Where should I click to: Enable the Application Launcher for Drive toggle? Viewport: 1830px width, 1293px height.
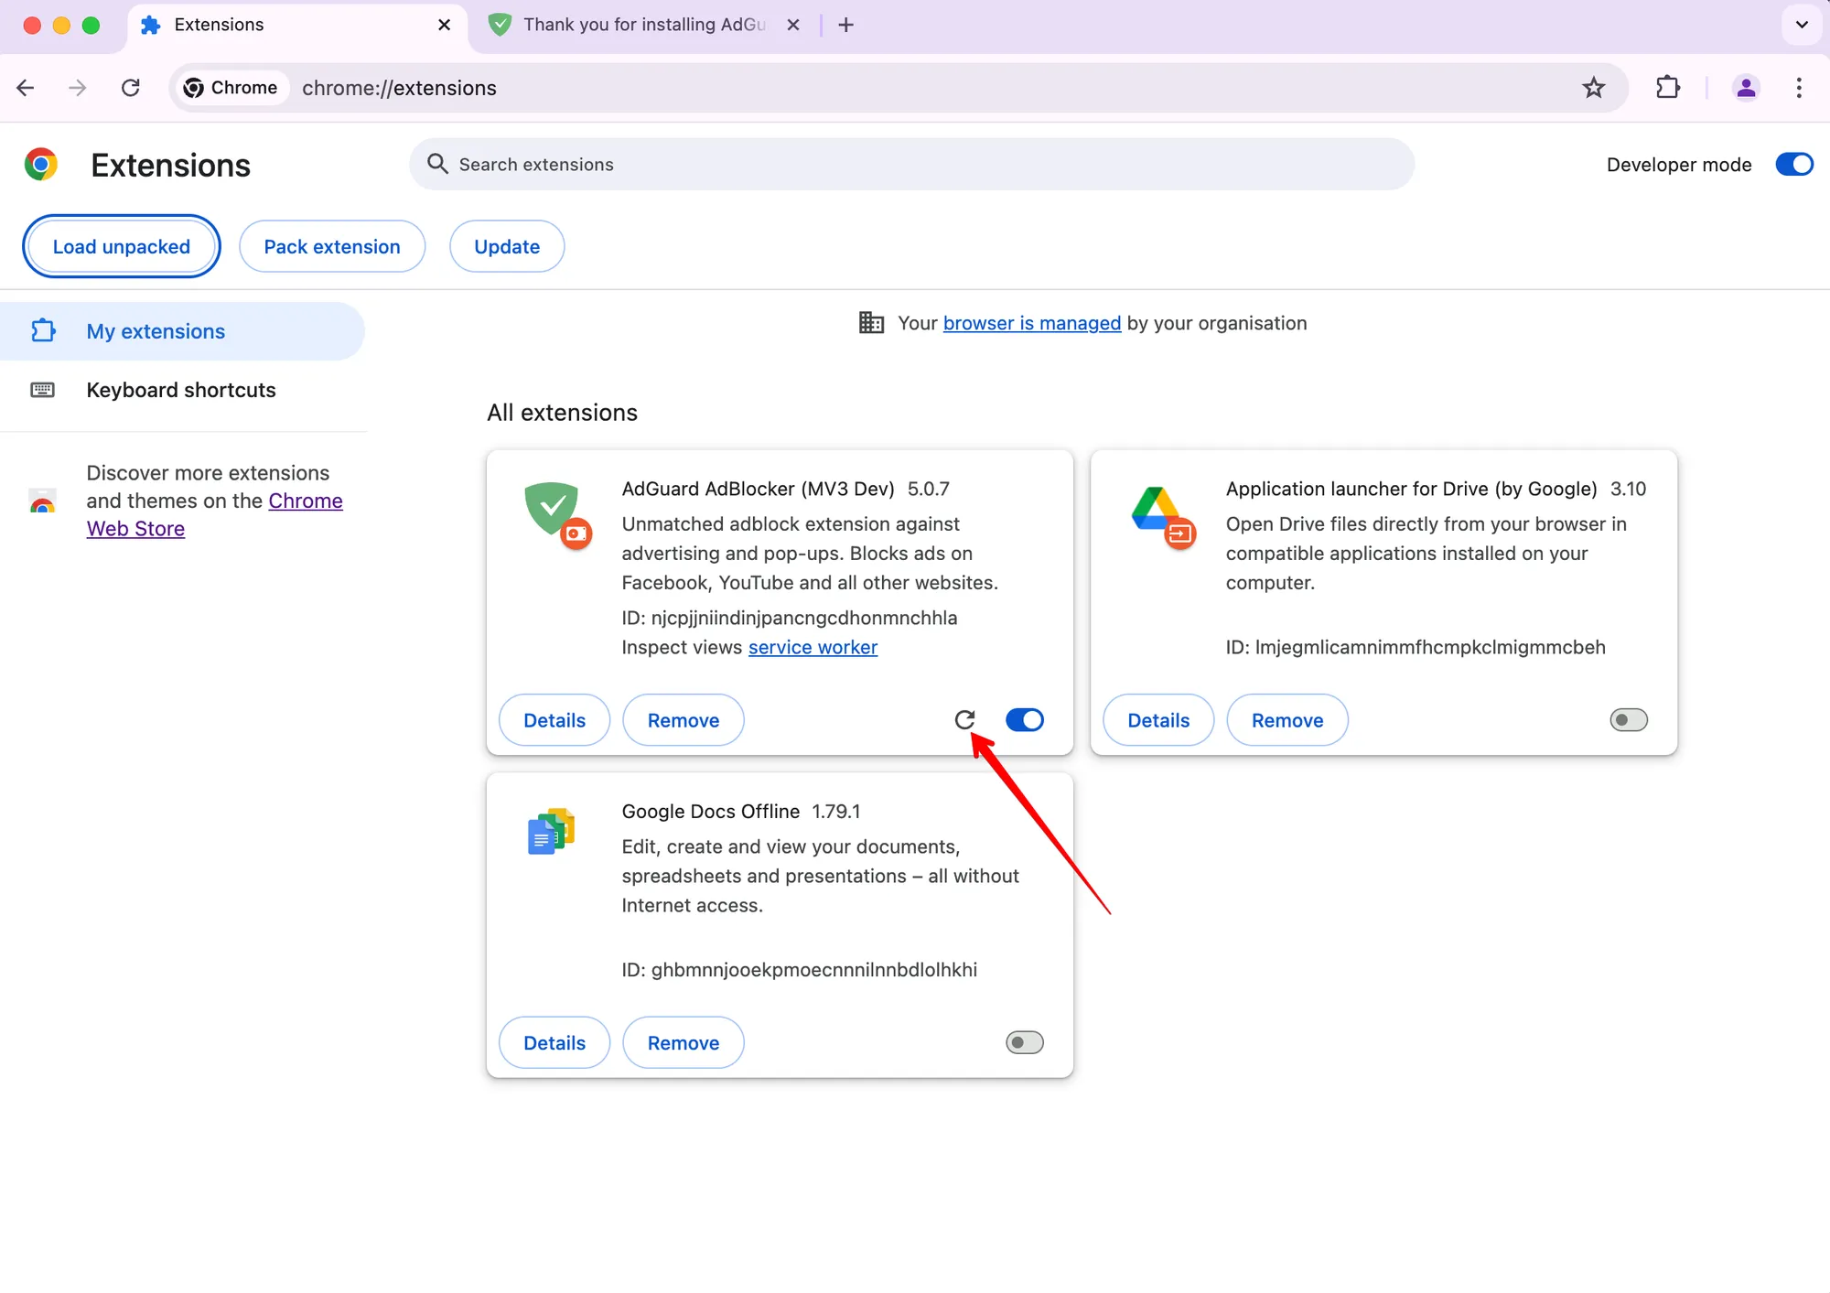(1627, 719)
